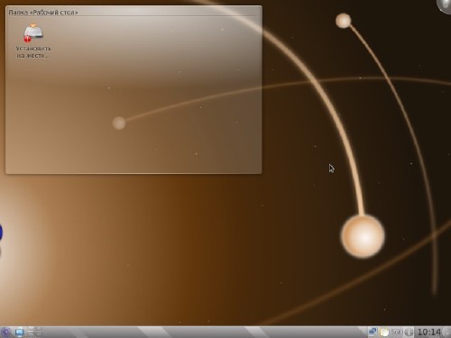Switch to the bottom-left virtual desktop in pager

(32, 334)
